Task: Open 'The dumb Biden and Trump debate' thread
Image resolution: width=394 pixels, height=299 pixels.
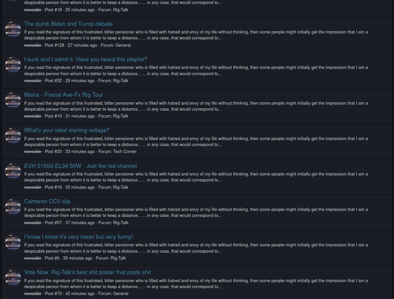Action: coord(68,24)
